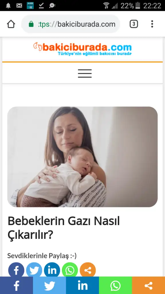165x294 pixels.
Task: Share via round Facebook icon
Action: tap(16, 270)
